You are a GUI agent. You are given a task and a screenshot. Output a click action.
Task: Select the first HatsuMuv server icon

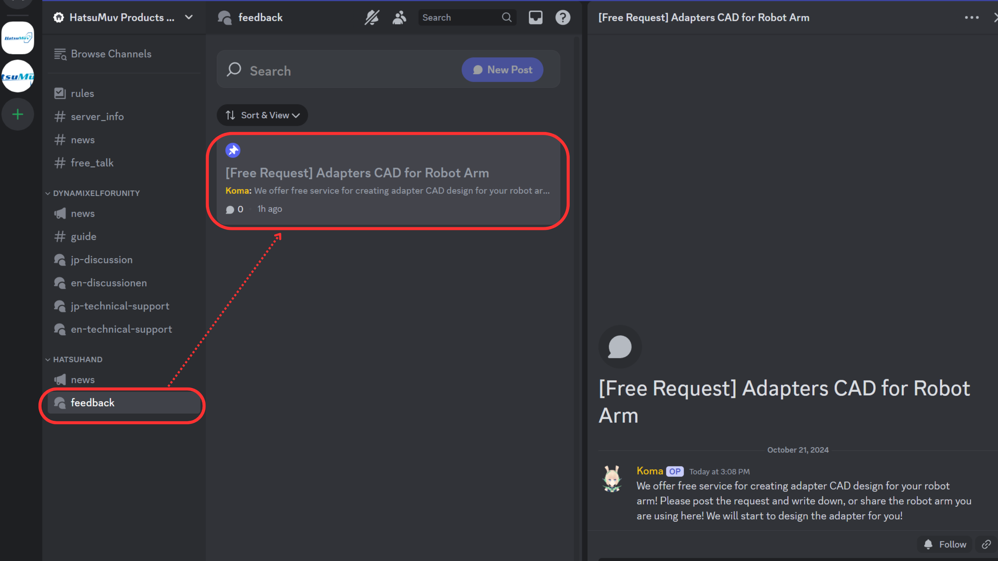point(18,38)
